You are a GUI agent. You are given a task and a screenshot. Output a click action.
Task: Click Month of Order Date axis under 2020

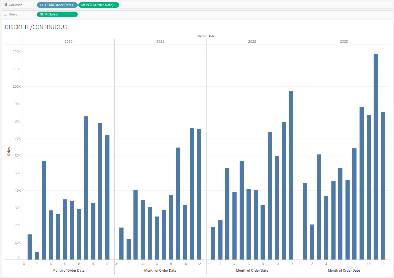68,271
